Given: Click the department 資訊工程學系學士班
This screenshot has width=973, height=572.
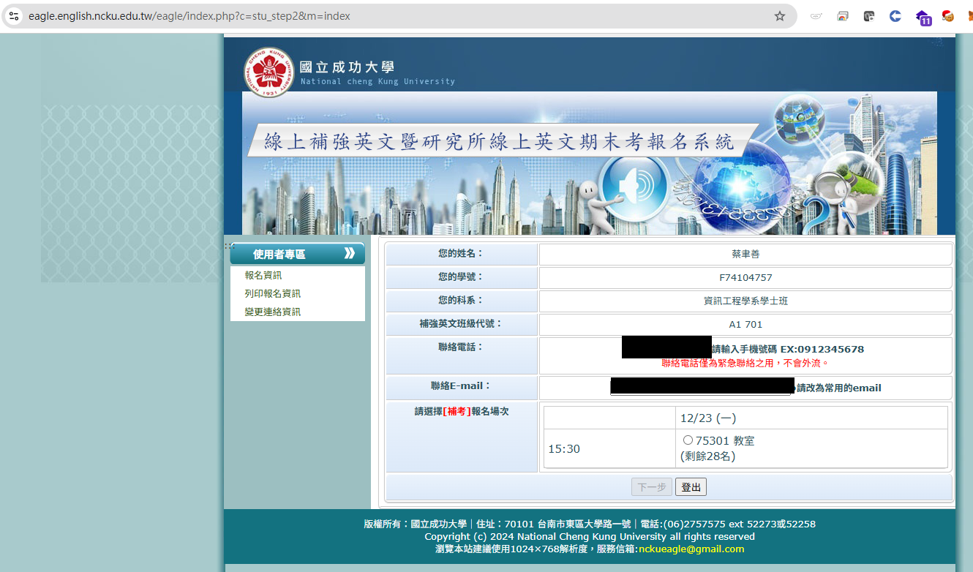Looking at the screenshot, I should pos(745,301).
